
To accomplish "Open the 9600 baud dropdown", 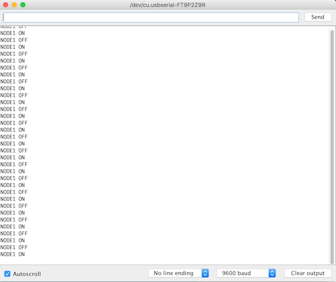I will pos(246,273).
